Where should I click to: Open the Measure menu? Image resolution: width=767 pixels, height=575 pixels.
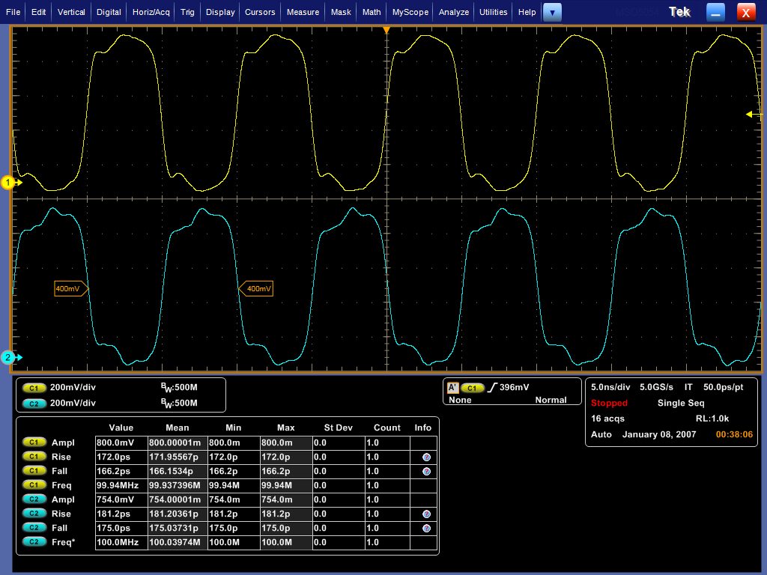pyautogui.click(x=303, y=12)
